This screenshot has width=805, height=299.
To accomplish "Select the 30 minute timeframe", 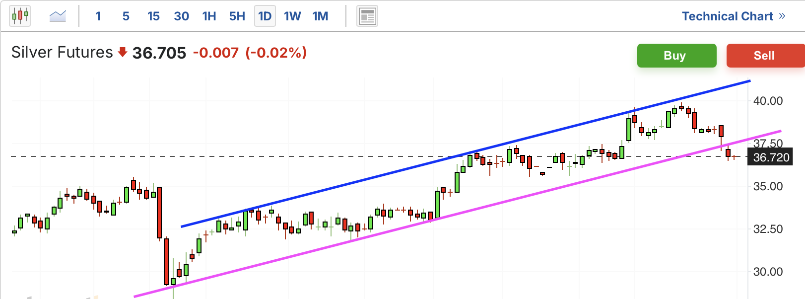I will 181,16.
